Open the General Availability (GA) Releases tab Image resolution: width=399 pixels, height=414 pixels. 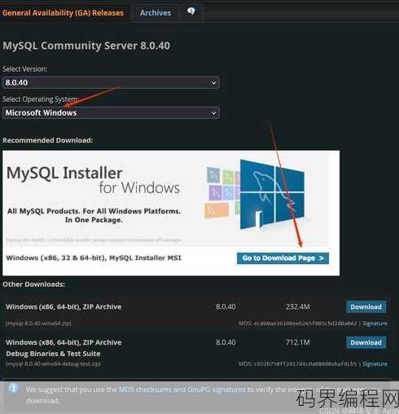coord(63,13)
